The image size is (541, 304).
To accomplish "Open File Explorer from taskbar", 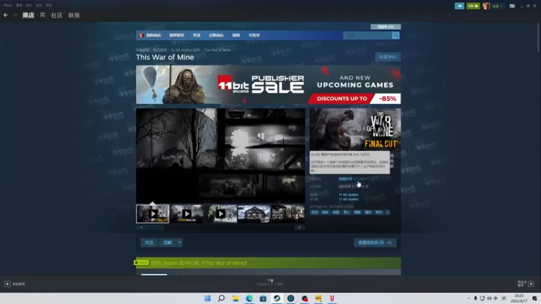I will (x=235, y=298).
